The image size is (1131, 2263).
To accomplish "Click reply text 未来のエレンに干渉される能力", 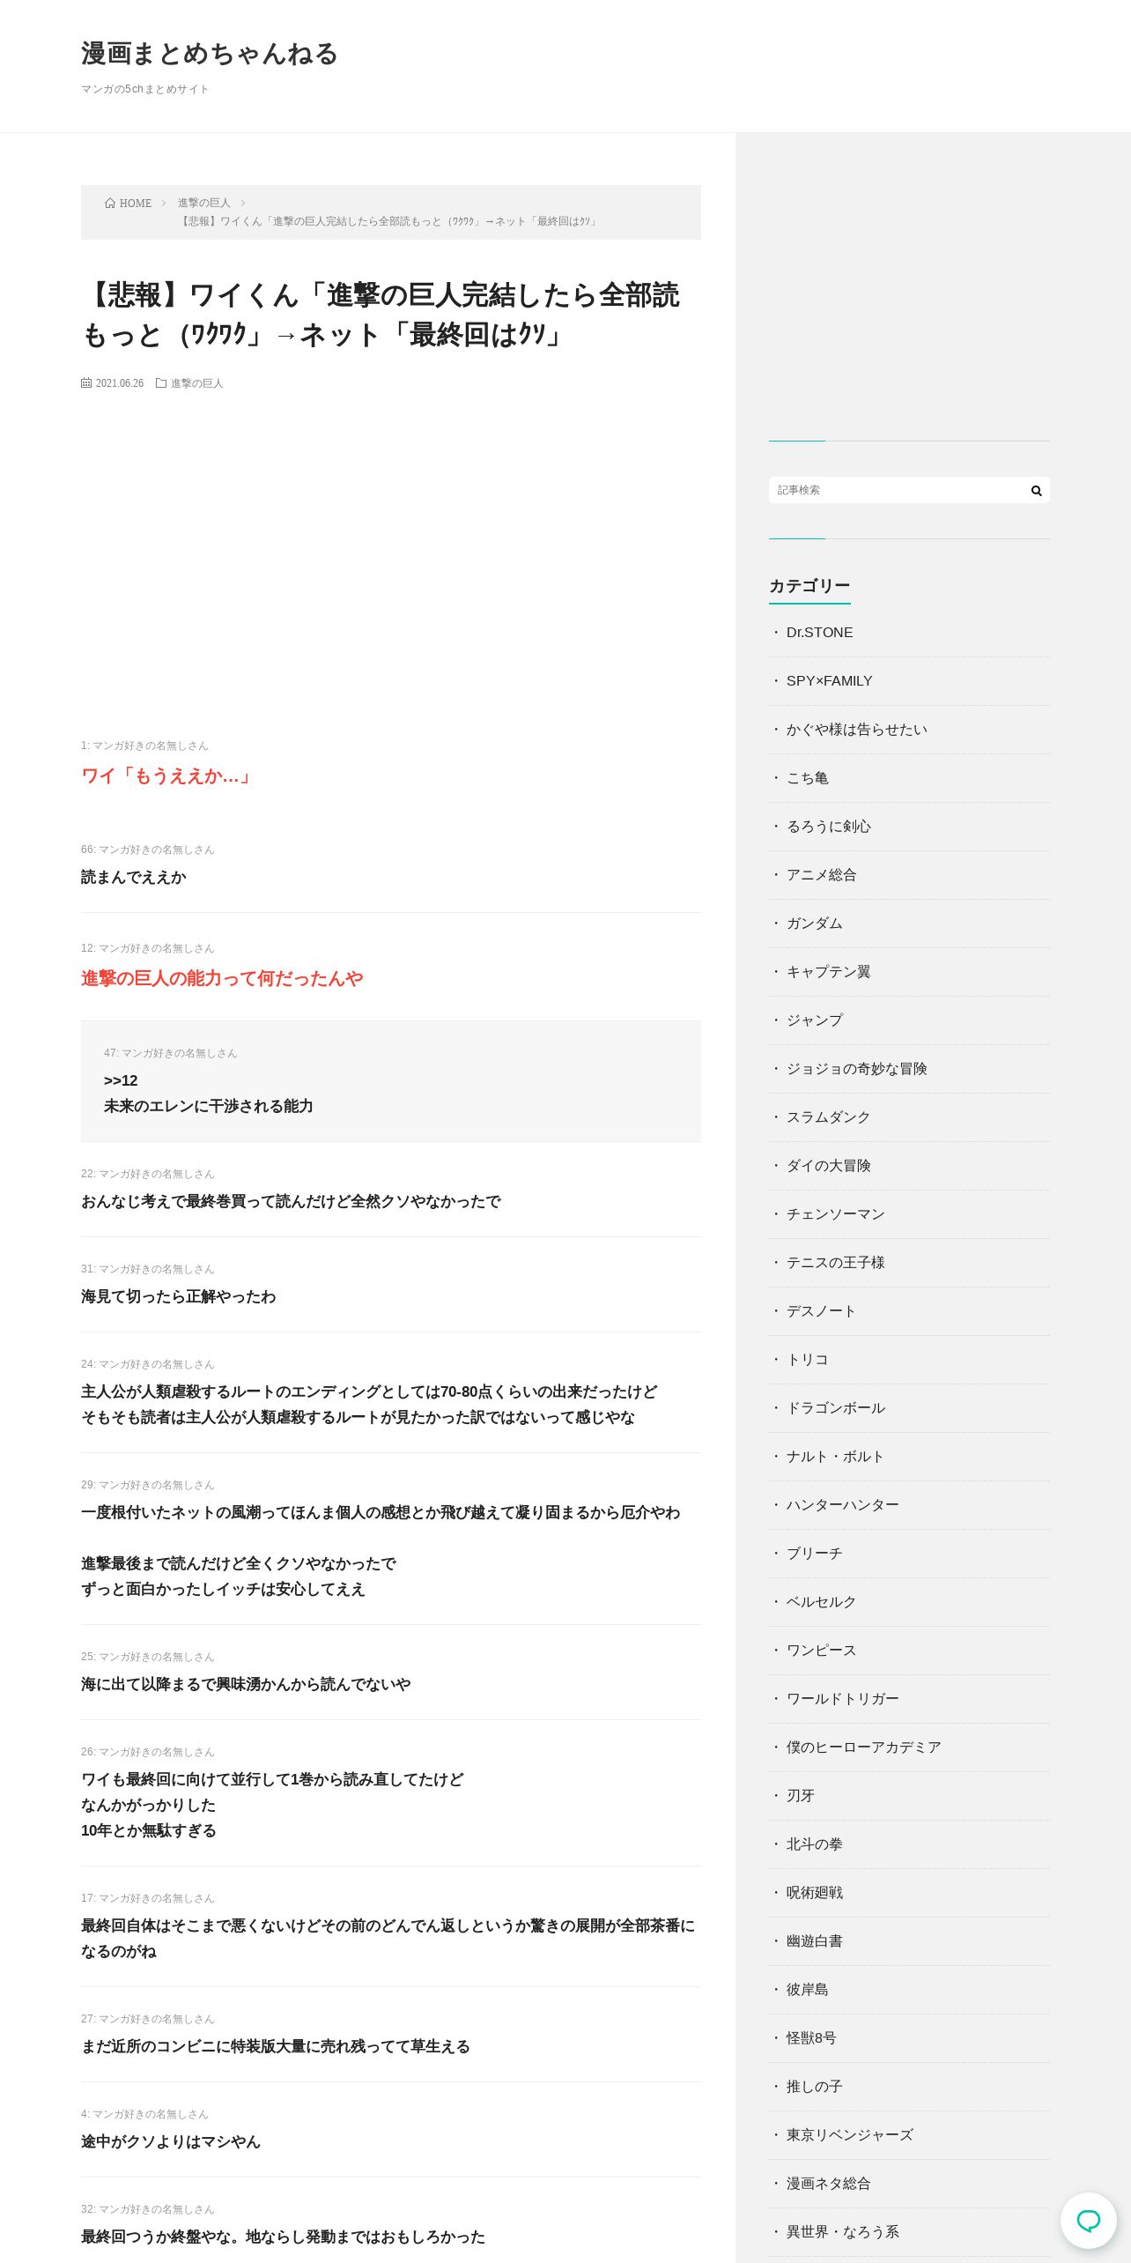I will 208,1106.
